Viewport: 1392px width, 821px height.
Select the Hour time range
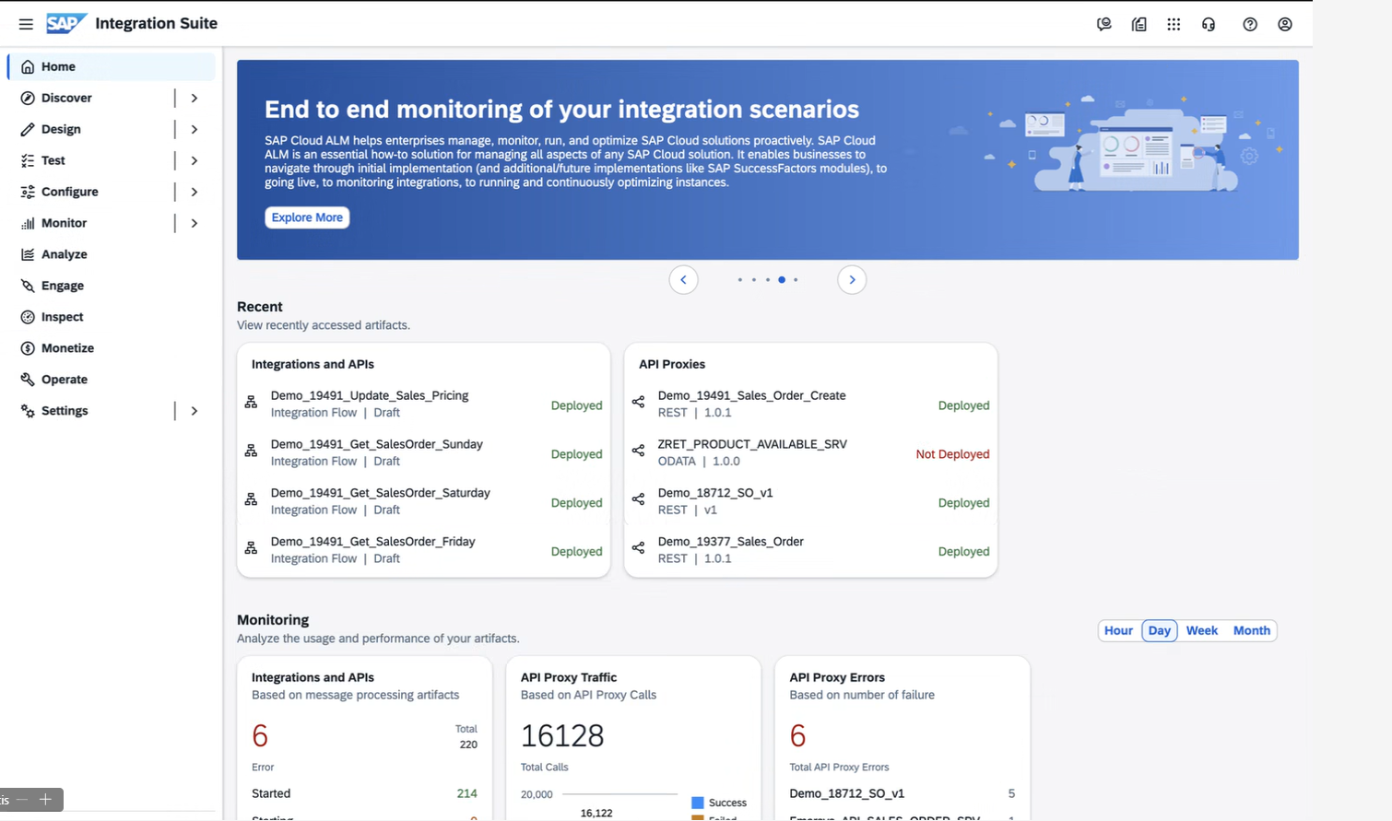[1118, 630]
